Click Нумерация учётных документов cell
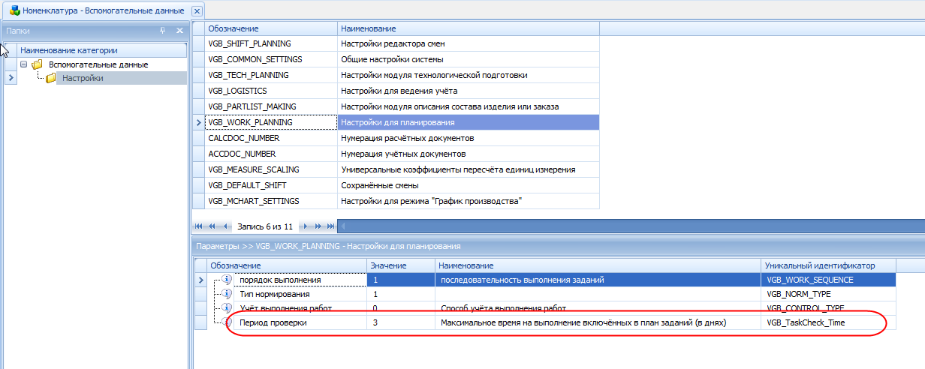 (x=469, y=154)
